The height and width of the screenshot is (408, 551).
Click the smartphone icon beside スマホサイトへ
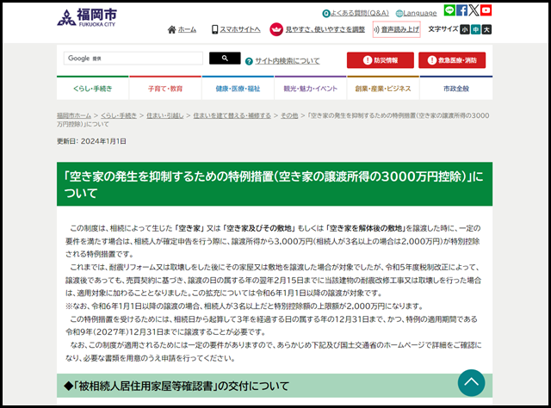tap(214, 29)
